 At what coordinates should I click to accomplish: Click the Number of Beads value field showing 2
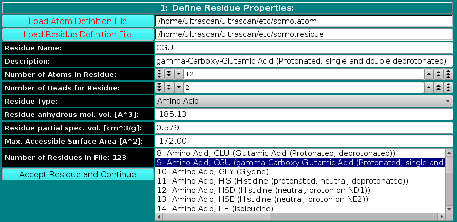[x=303, y=88]
